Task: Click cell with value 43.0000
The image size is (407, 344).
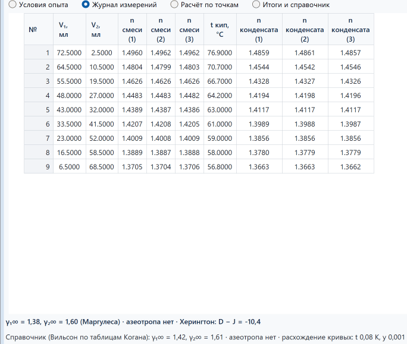Action: [x=70, y=110]
